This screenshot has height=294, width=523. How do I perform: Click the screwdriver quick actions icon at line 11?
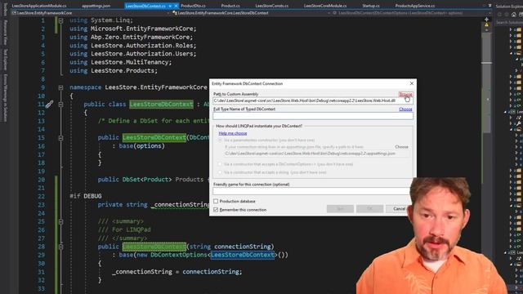pos(49,105)
